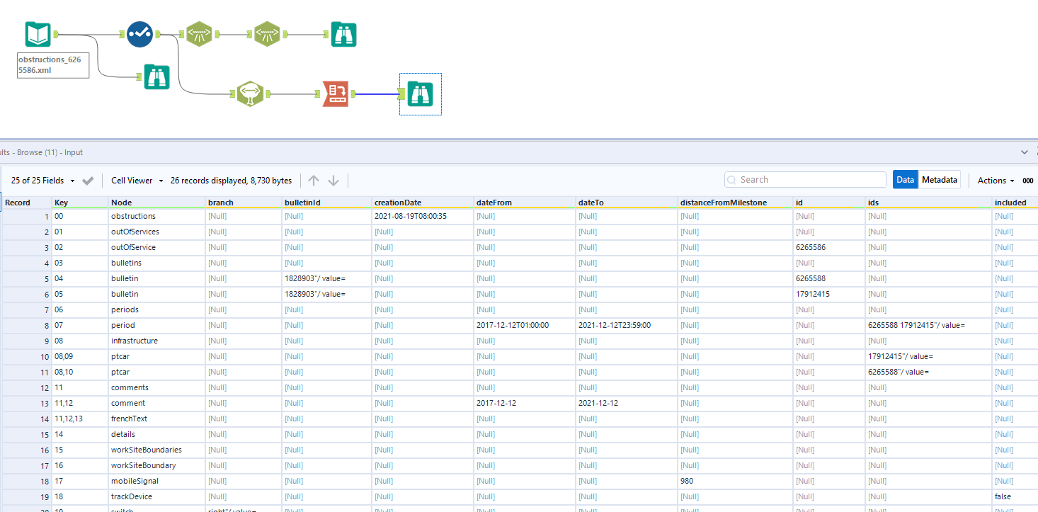1038x512 pixels.
Task: Apply field selection with the checkmark icon
Action: click(88, 180)
